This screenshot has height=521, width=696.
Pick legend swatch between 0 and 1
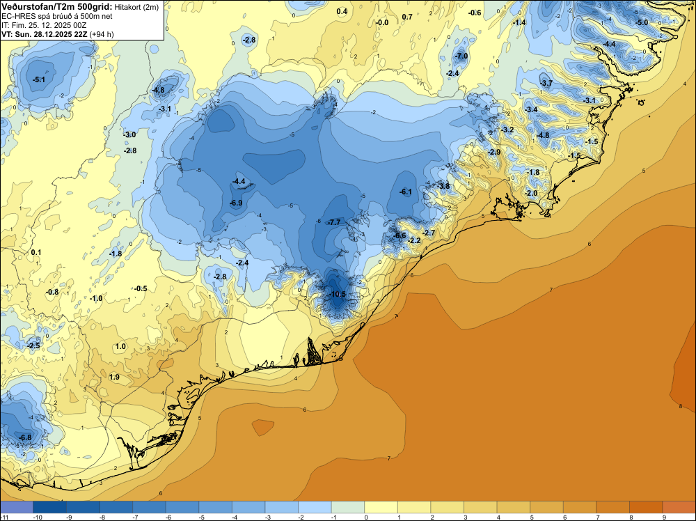[x=381, y=507]
